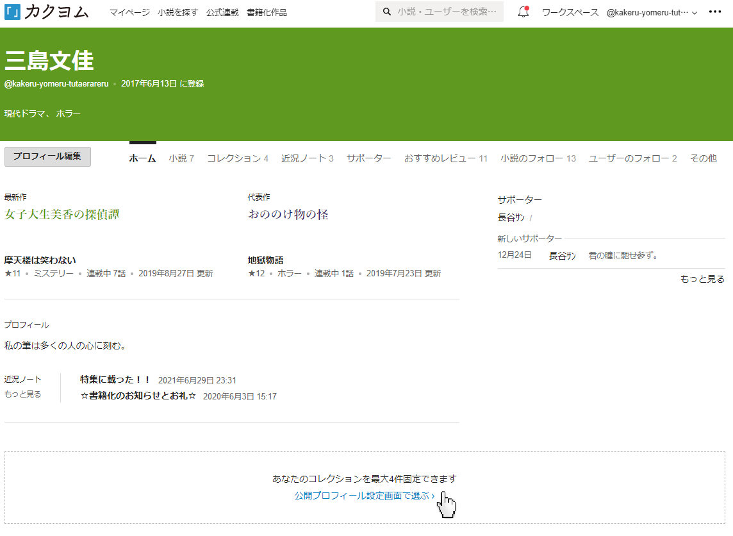Open the その他 tab
This screenshot has width=733, height=536.
703,158
